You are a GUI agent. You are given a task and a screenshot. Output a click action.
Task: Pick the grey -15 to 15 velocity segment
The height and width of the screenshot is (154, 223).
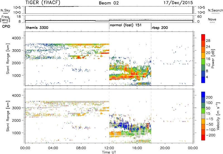pos(203,116)
